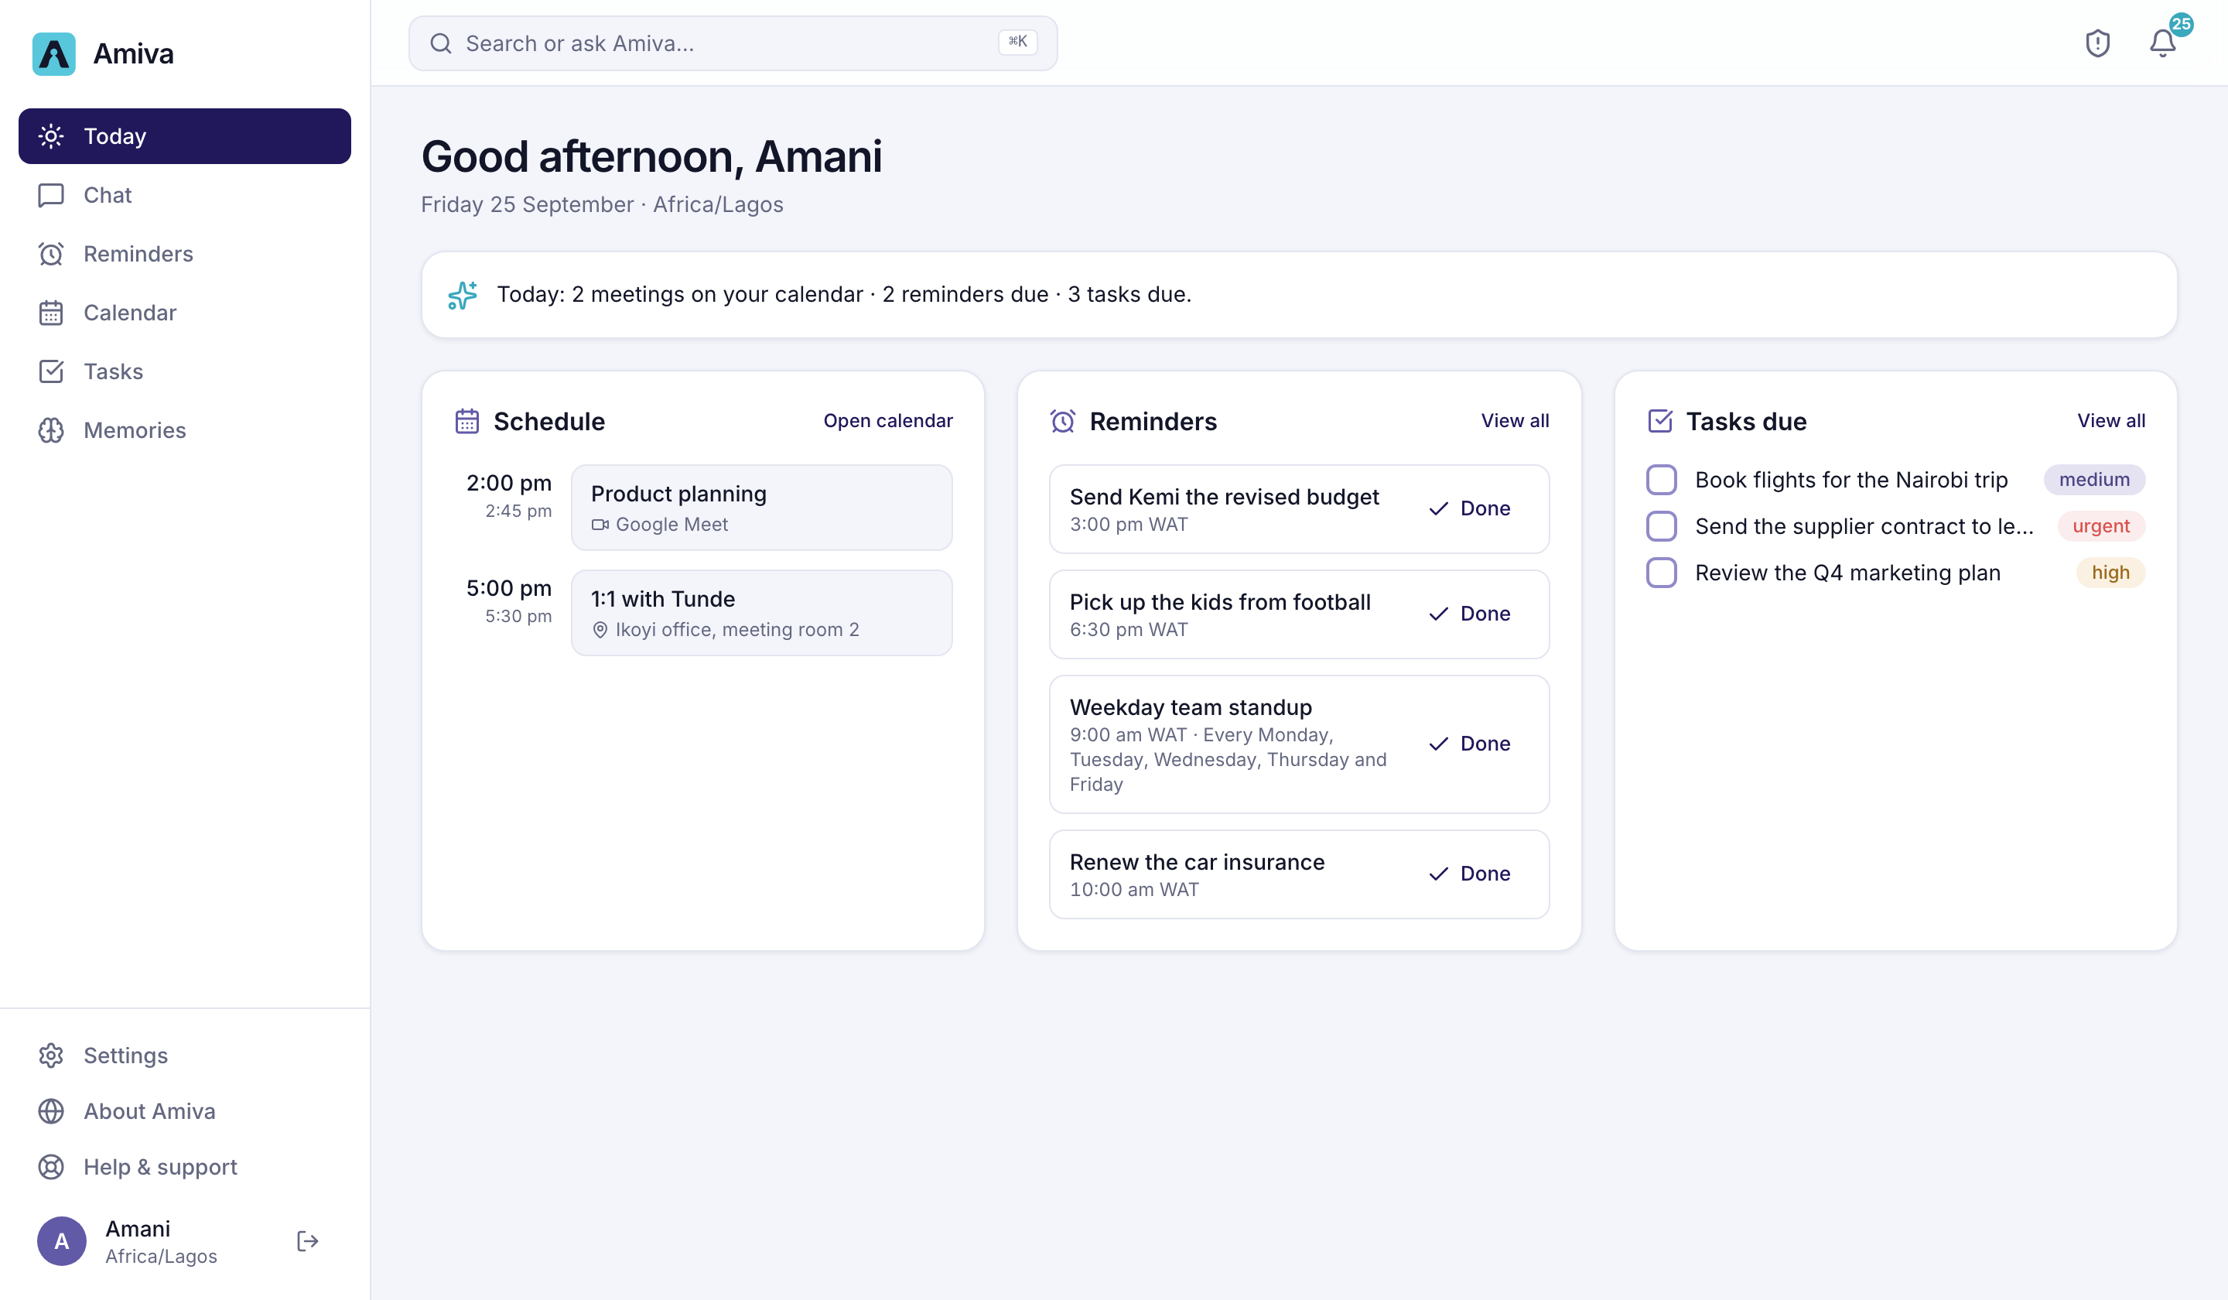
Task: Open the Chat page
Action: click(x=185, y=194)
